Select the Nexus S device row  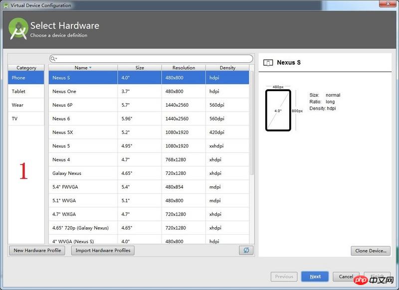(x=149, y=78)
